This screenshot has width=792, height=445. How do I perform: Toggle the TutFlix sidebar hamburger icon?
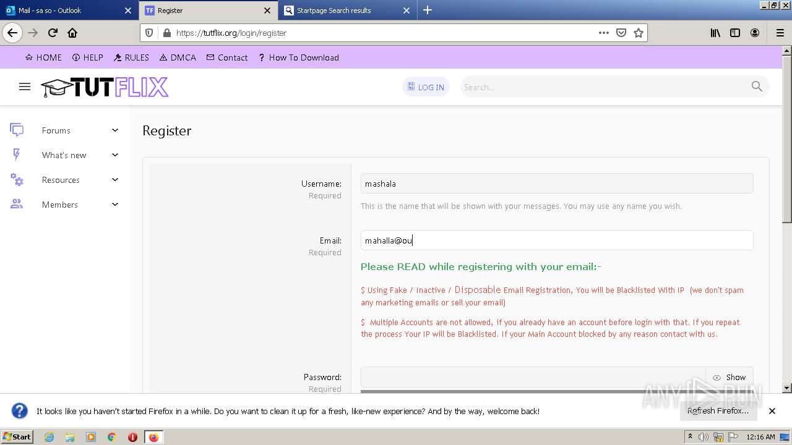pos(25,87)
